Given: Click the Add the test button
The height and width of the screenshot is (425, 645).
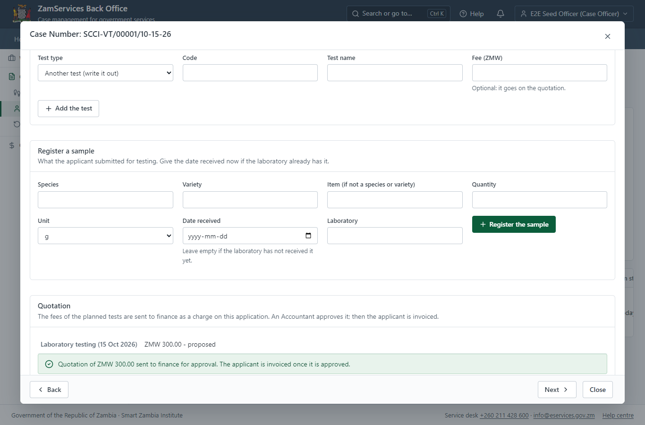Looking at the screenshot, I should coord(68,109).
